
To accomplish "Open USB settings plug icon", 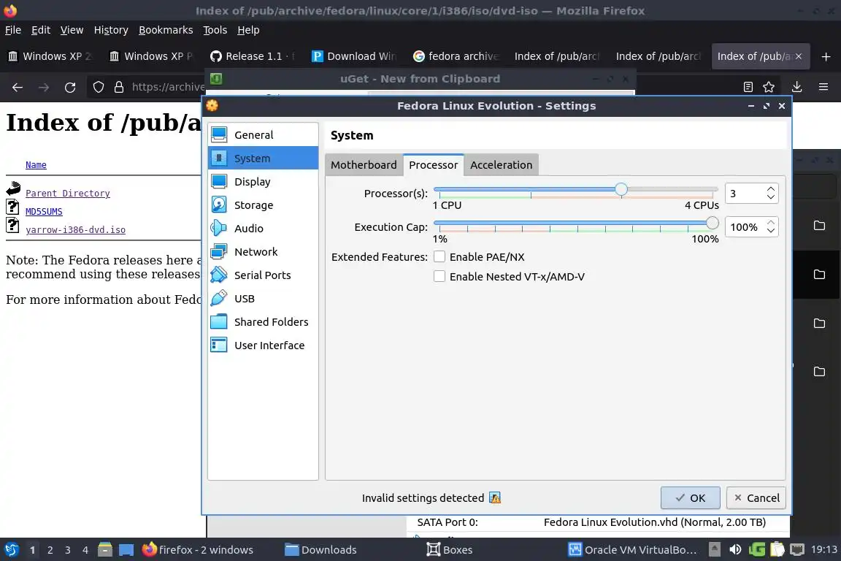I will [x=219, y=298].
